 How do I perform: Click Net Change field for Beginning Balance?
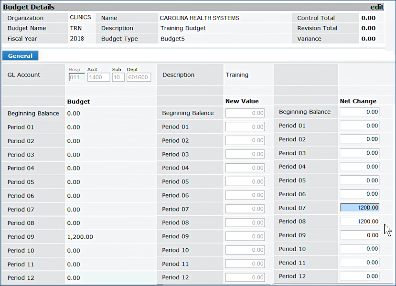360,112
